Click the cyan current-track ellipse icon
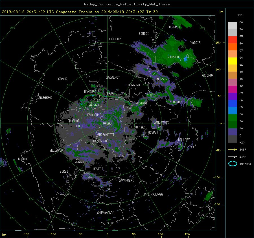The height and width of the screenshot is (238, 254). pyautogui.click(x=233, y=164)
